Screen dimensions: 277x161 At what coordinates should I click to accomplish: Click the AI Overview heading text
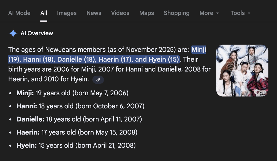tap(37, 33)
